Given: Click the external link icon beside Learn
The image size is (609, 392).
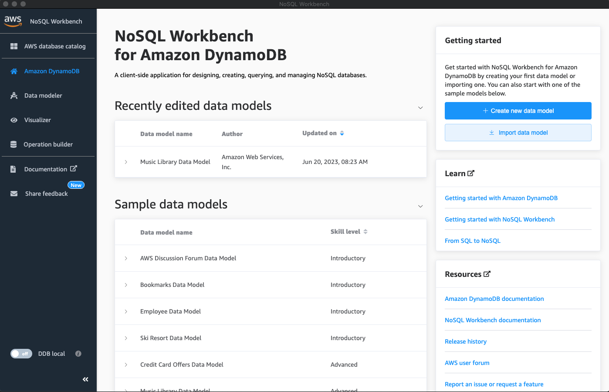Looking at the screenshot, I should (x=471, y=173).
